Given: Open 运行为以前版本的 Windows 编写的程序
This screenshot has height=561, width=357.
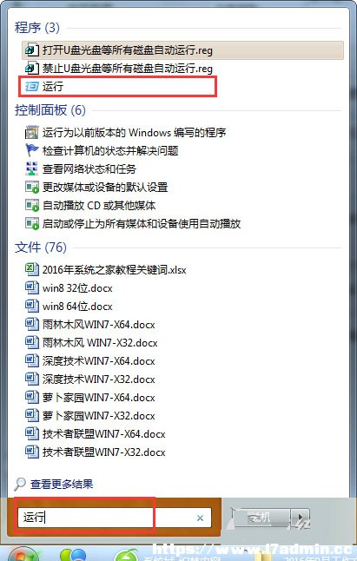Looking at the screenshot, I should click(126, 133).
